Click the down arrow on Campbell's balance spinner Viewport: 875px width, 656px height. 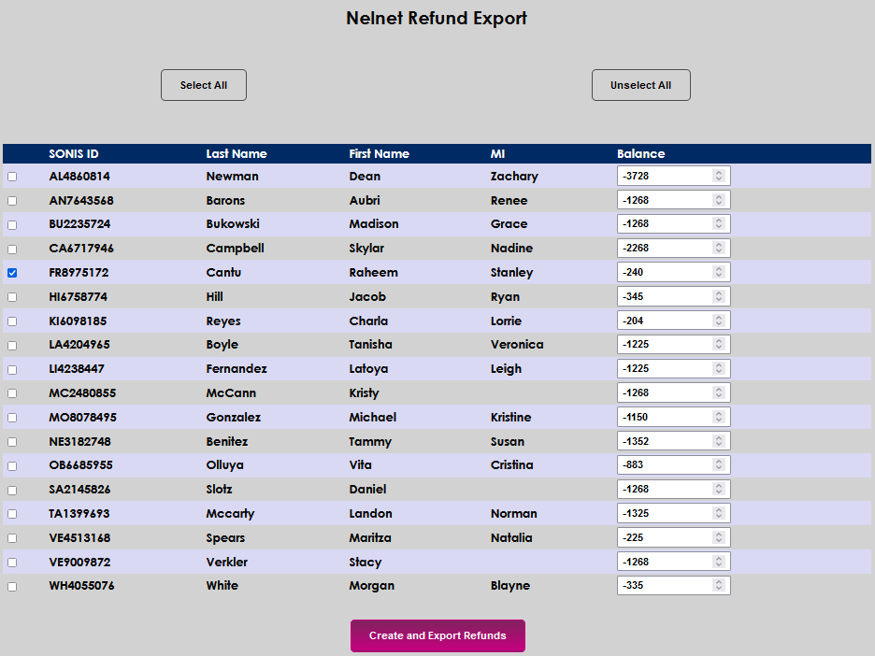[x=720, y=250]
